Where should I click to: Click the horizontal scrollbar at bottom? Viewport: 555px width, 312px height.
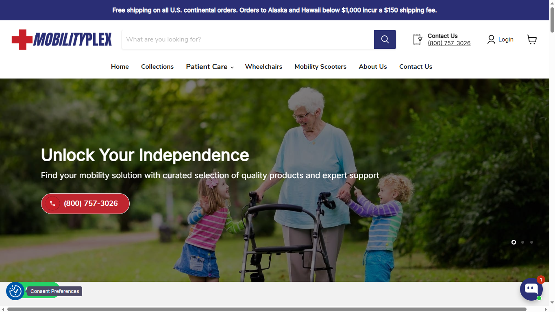click(267, 309)
